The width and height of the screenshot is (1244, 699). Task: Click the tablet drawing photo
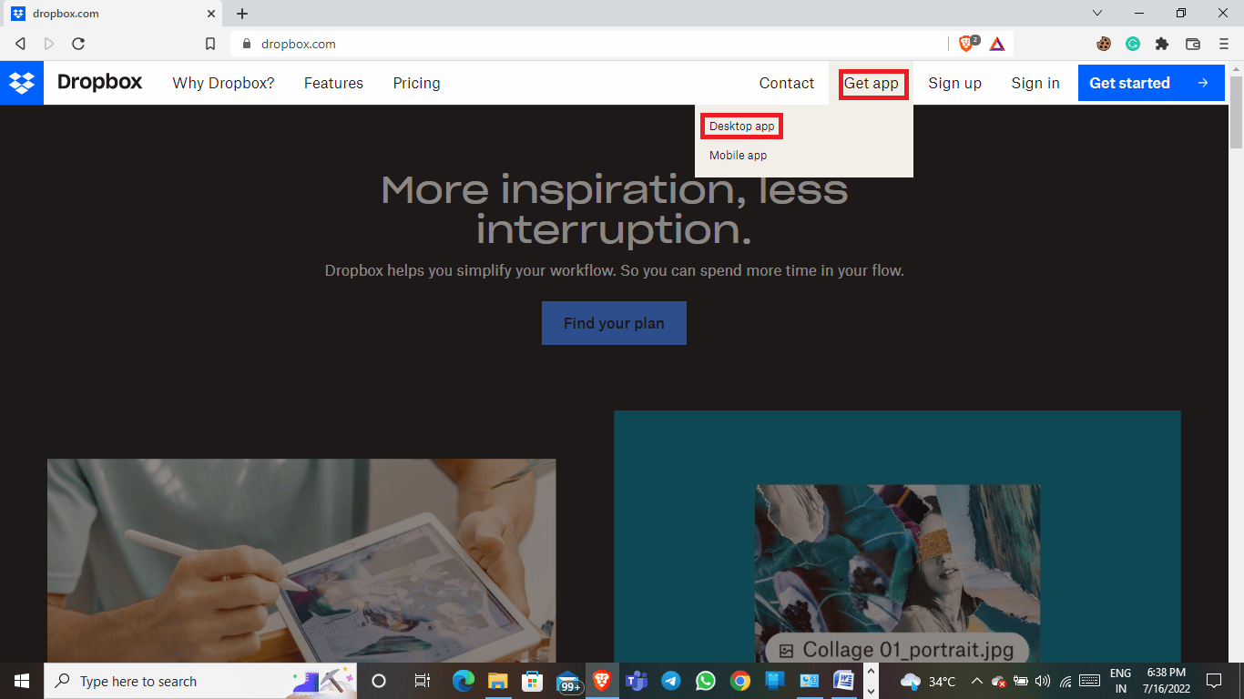[x=301, y=561]
